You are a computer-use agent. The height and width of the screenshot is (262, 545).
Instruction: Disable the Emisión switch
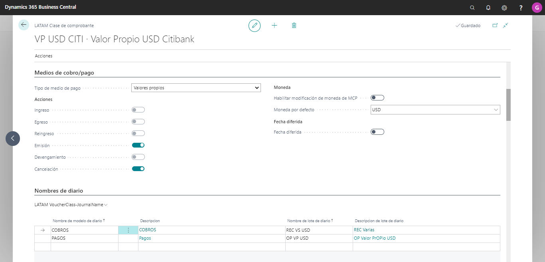point(138,145)
